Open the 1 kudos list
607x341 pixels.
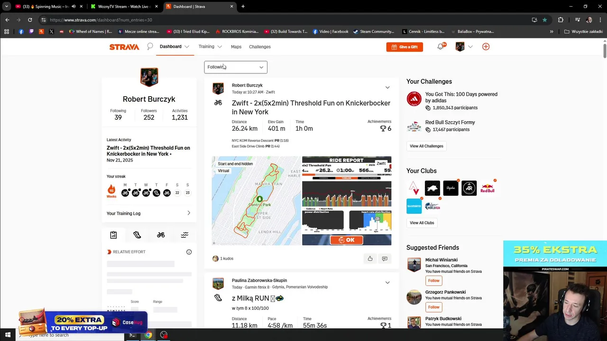(x=227, y=259)
